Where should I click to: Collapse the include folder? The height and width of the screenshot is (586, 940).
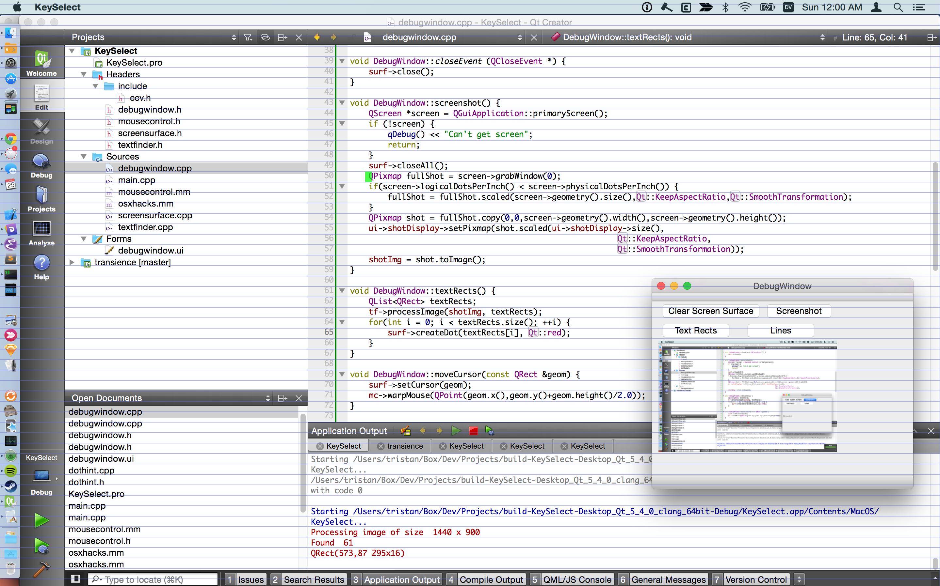click(95, 86)
